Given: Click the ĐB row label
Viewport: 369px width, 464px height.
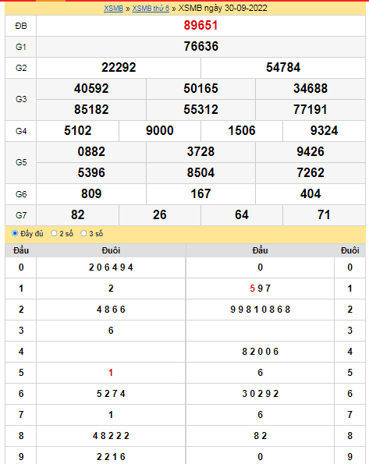Looking at the screenshot, I should (x=21, y=26).
